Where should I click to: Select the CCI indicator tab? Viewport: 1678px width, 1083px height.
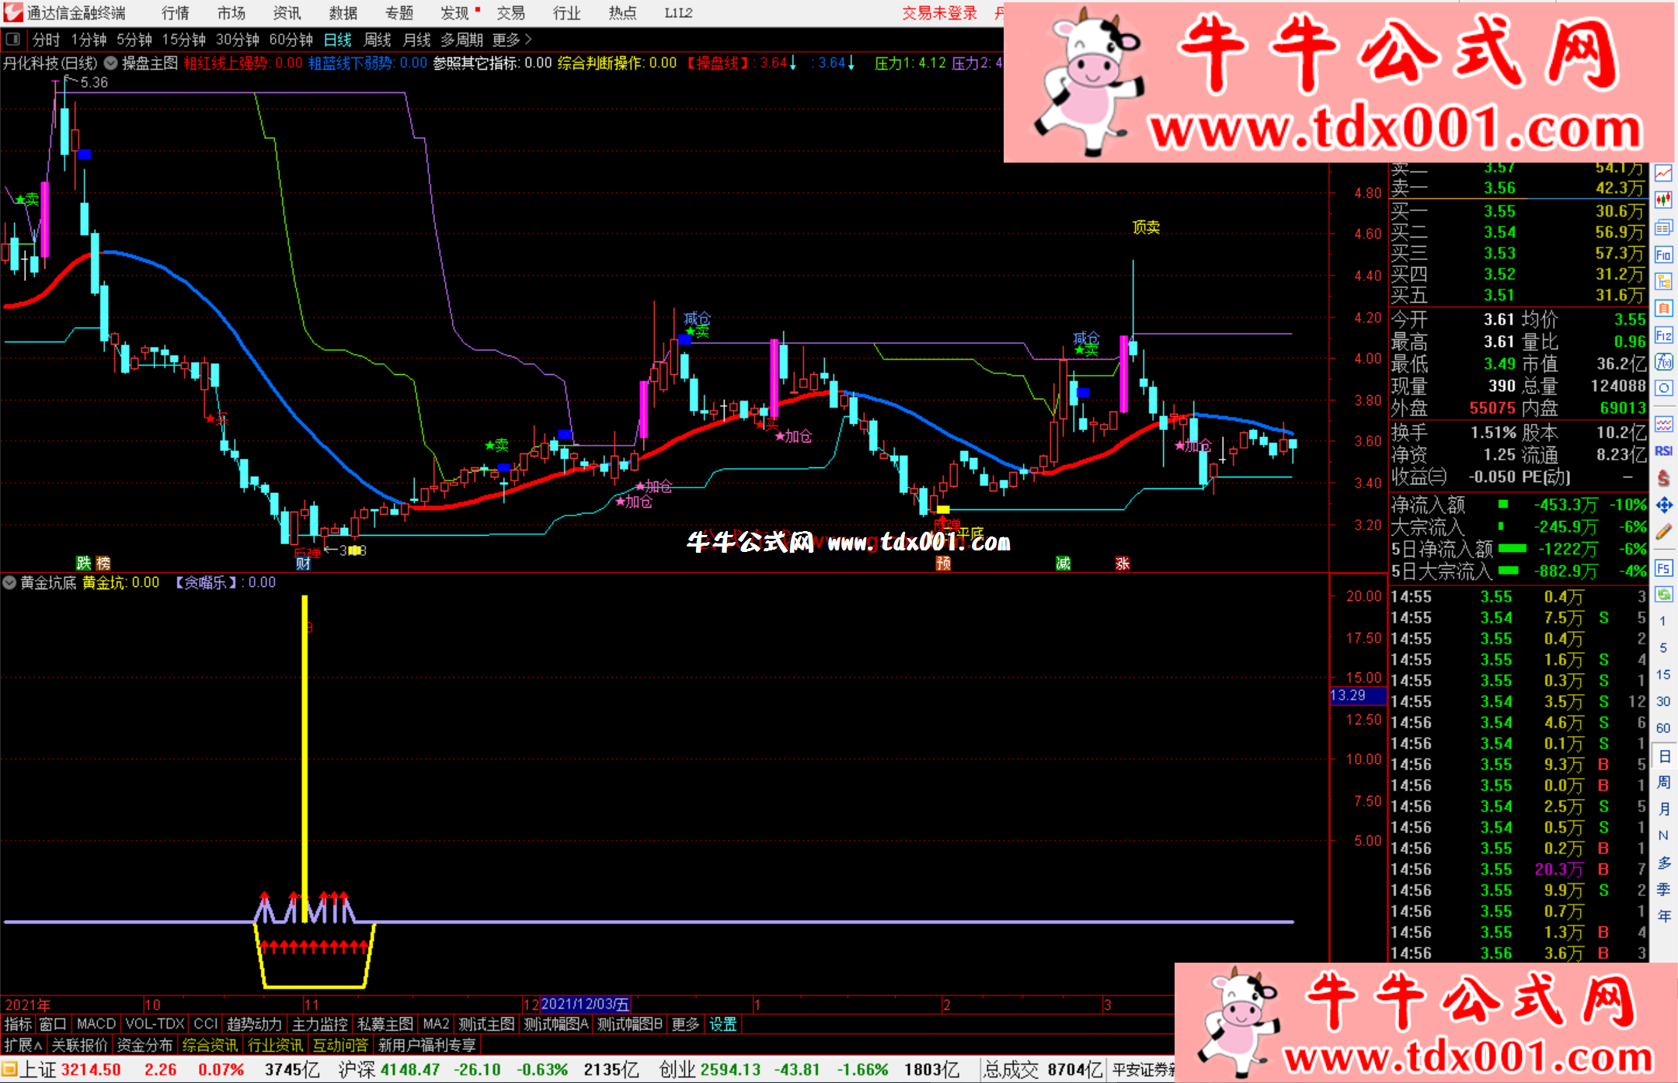click(205, 1025)
